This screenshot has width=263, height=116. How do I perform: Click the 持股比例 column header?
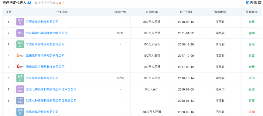(120, 12)
